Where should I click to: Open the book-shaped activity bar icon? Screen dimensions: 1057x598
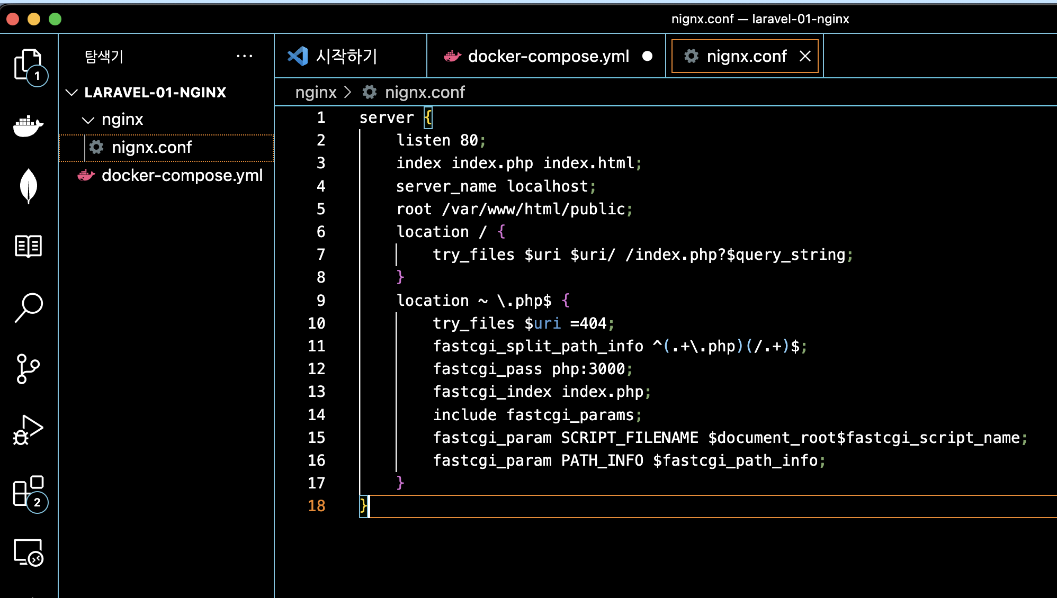[29, 246]
